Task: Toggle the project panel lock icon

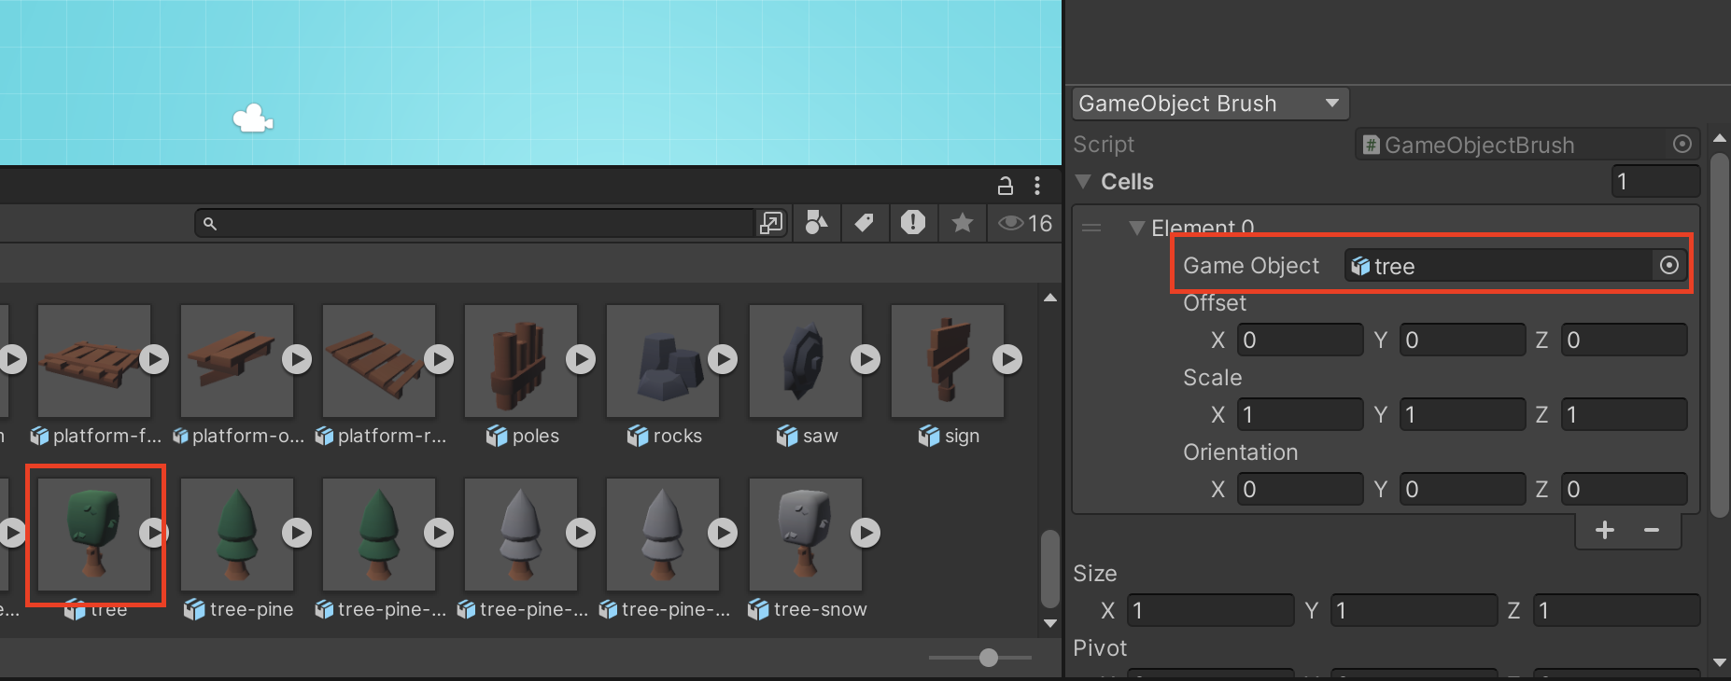Action: [1006, 186]
